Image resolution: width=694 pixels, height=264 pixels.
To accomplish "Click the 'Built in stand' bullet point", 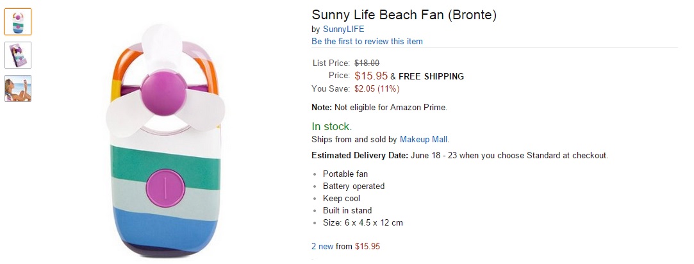I will coord(347,210).
